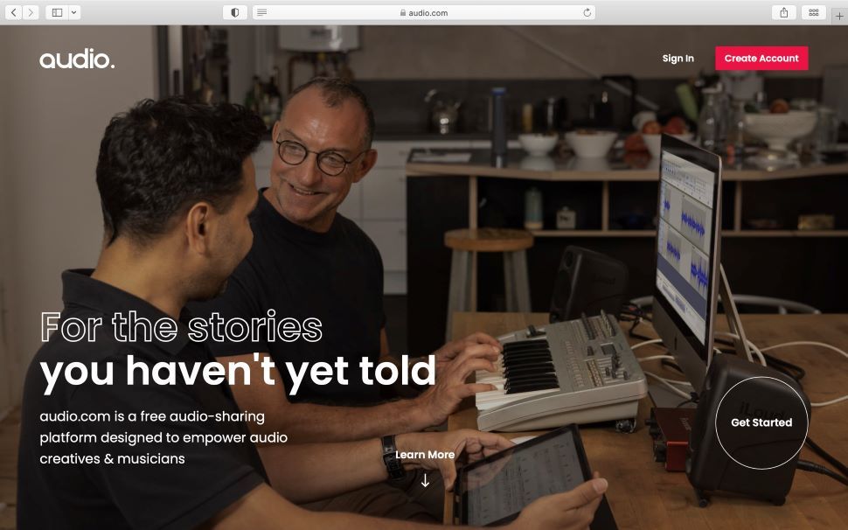Reload the page with the refresh icon
Viewport: 848px width, 530px height.
[587, 12]
